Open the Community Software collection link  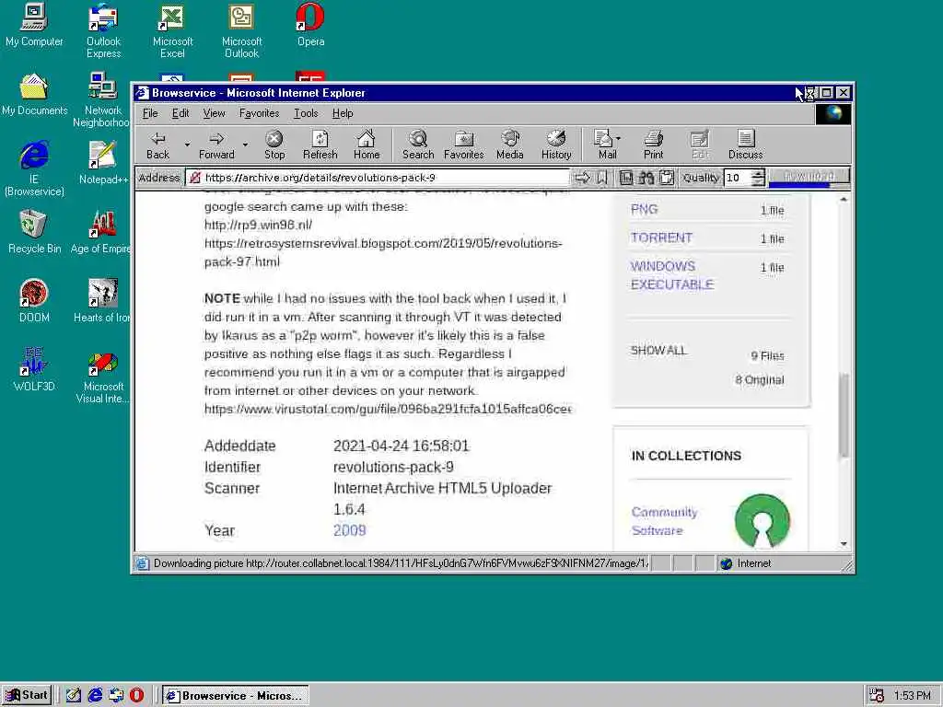[664, 521]
